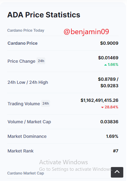
Task: Click the scroll-to-top arrow button
Action: click(x=117, y=172)
